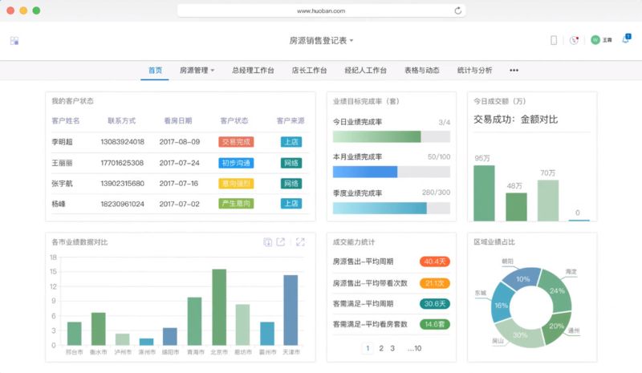642x373 pixels.
Task: Click the 青海市 bar in city chart
Action: pos(194,321)
